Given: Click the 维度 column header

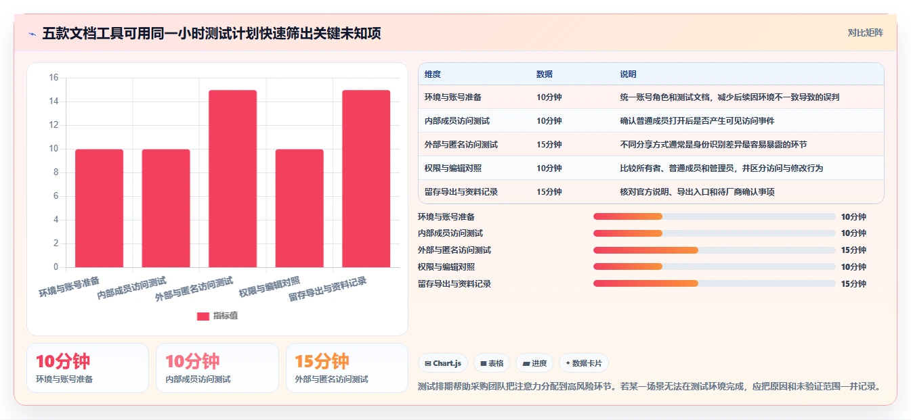Looking at the screenshot, I should (x=433, y=74).
